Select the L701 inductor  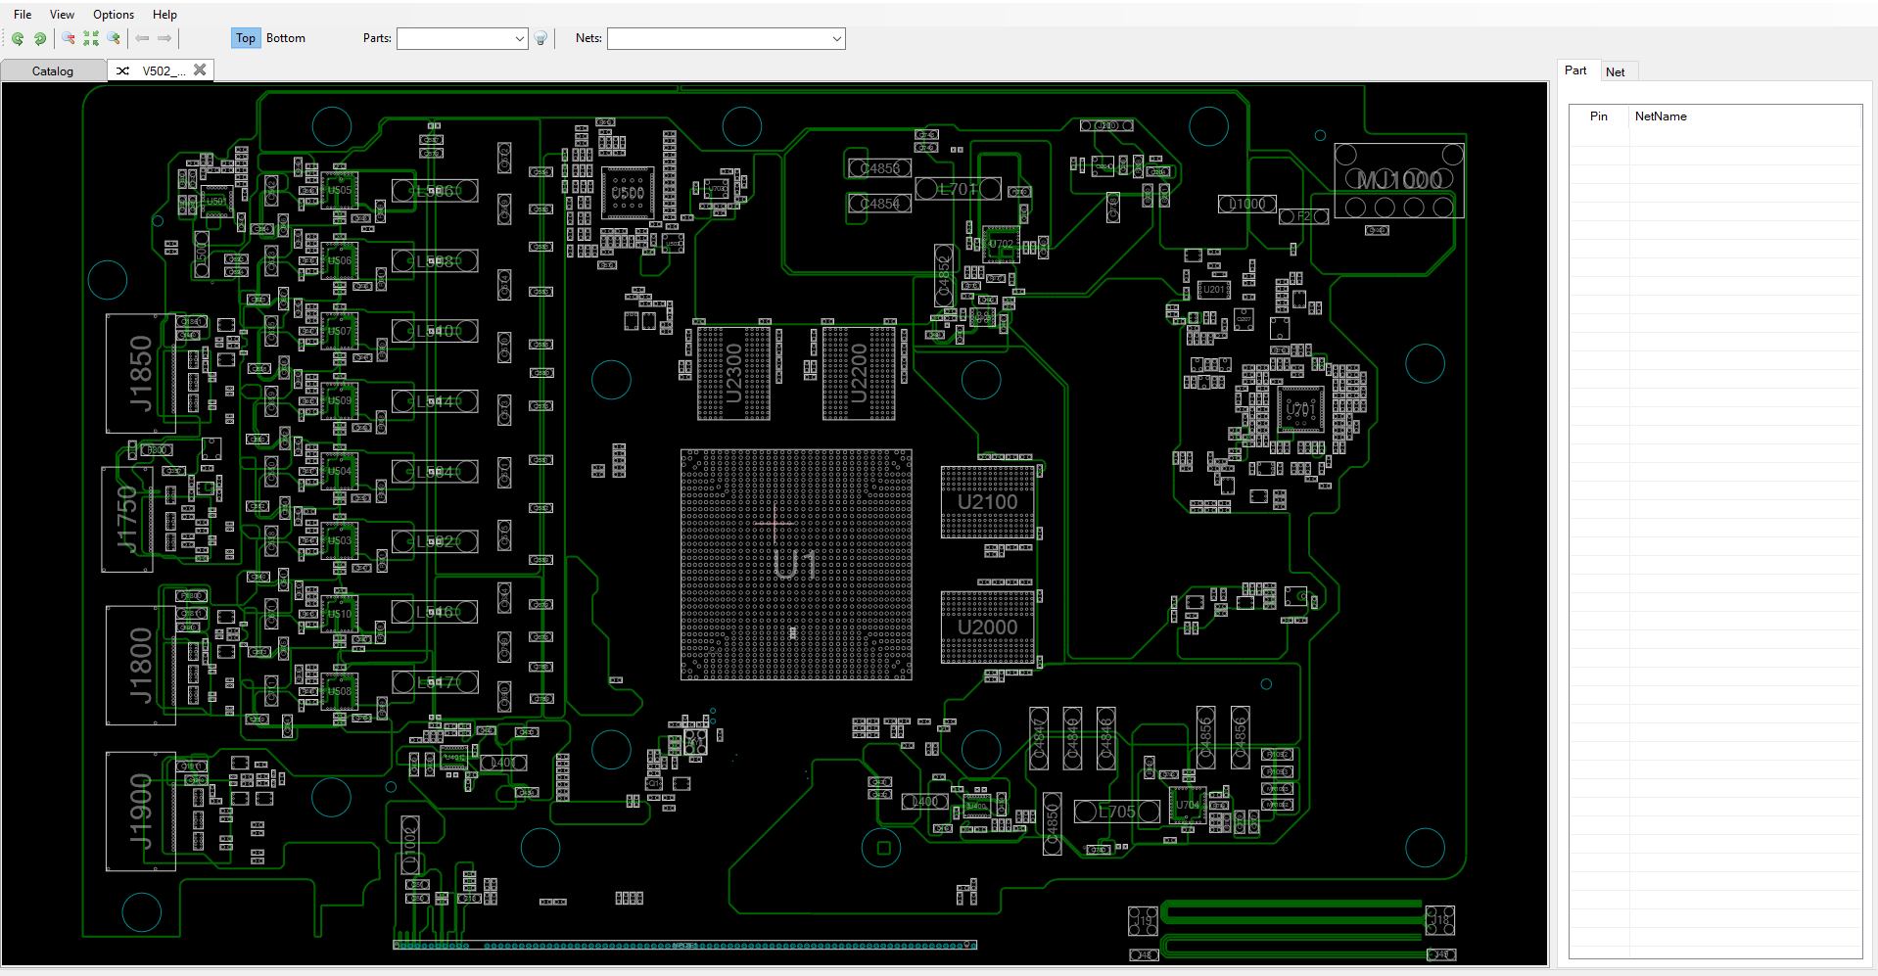tap(958, 189)
